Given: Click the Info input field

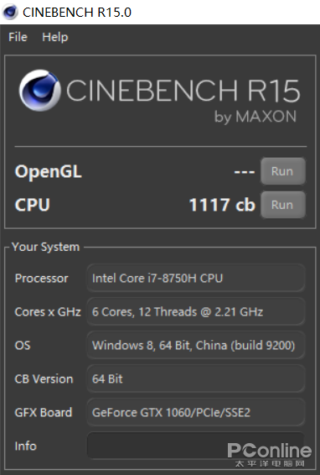Looking at the screenshot, I should tap(195, 446).
